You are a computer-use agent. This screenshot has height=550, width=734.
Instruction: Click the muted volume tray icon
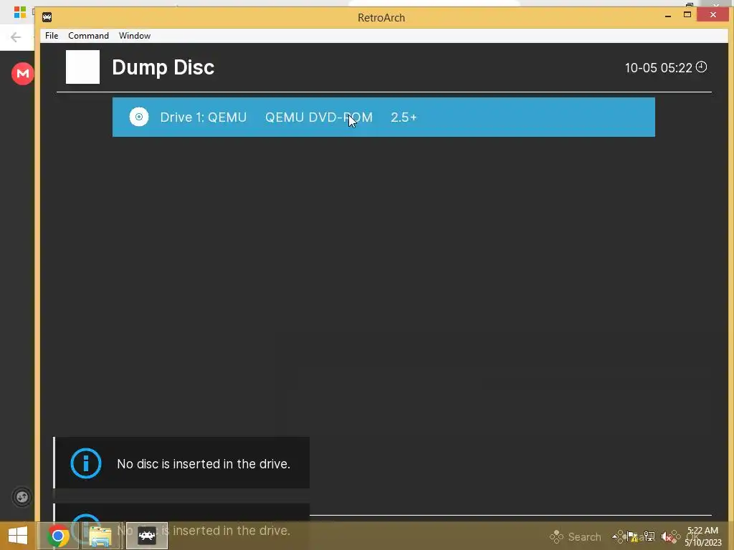[x=666, y=536]
